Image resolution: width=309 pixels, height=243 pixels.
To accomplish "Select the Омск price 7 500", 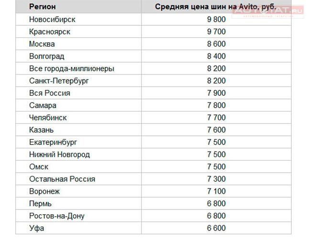I will pos(216,167).
